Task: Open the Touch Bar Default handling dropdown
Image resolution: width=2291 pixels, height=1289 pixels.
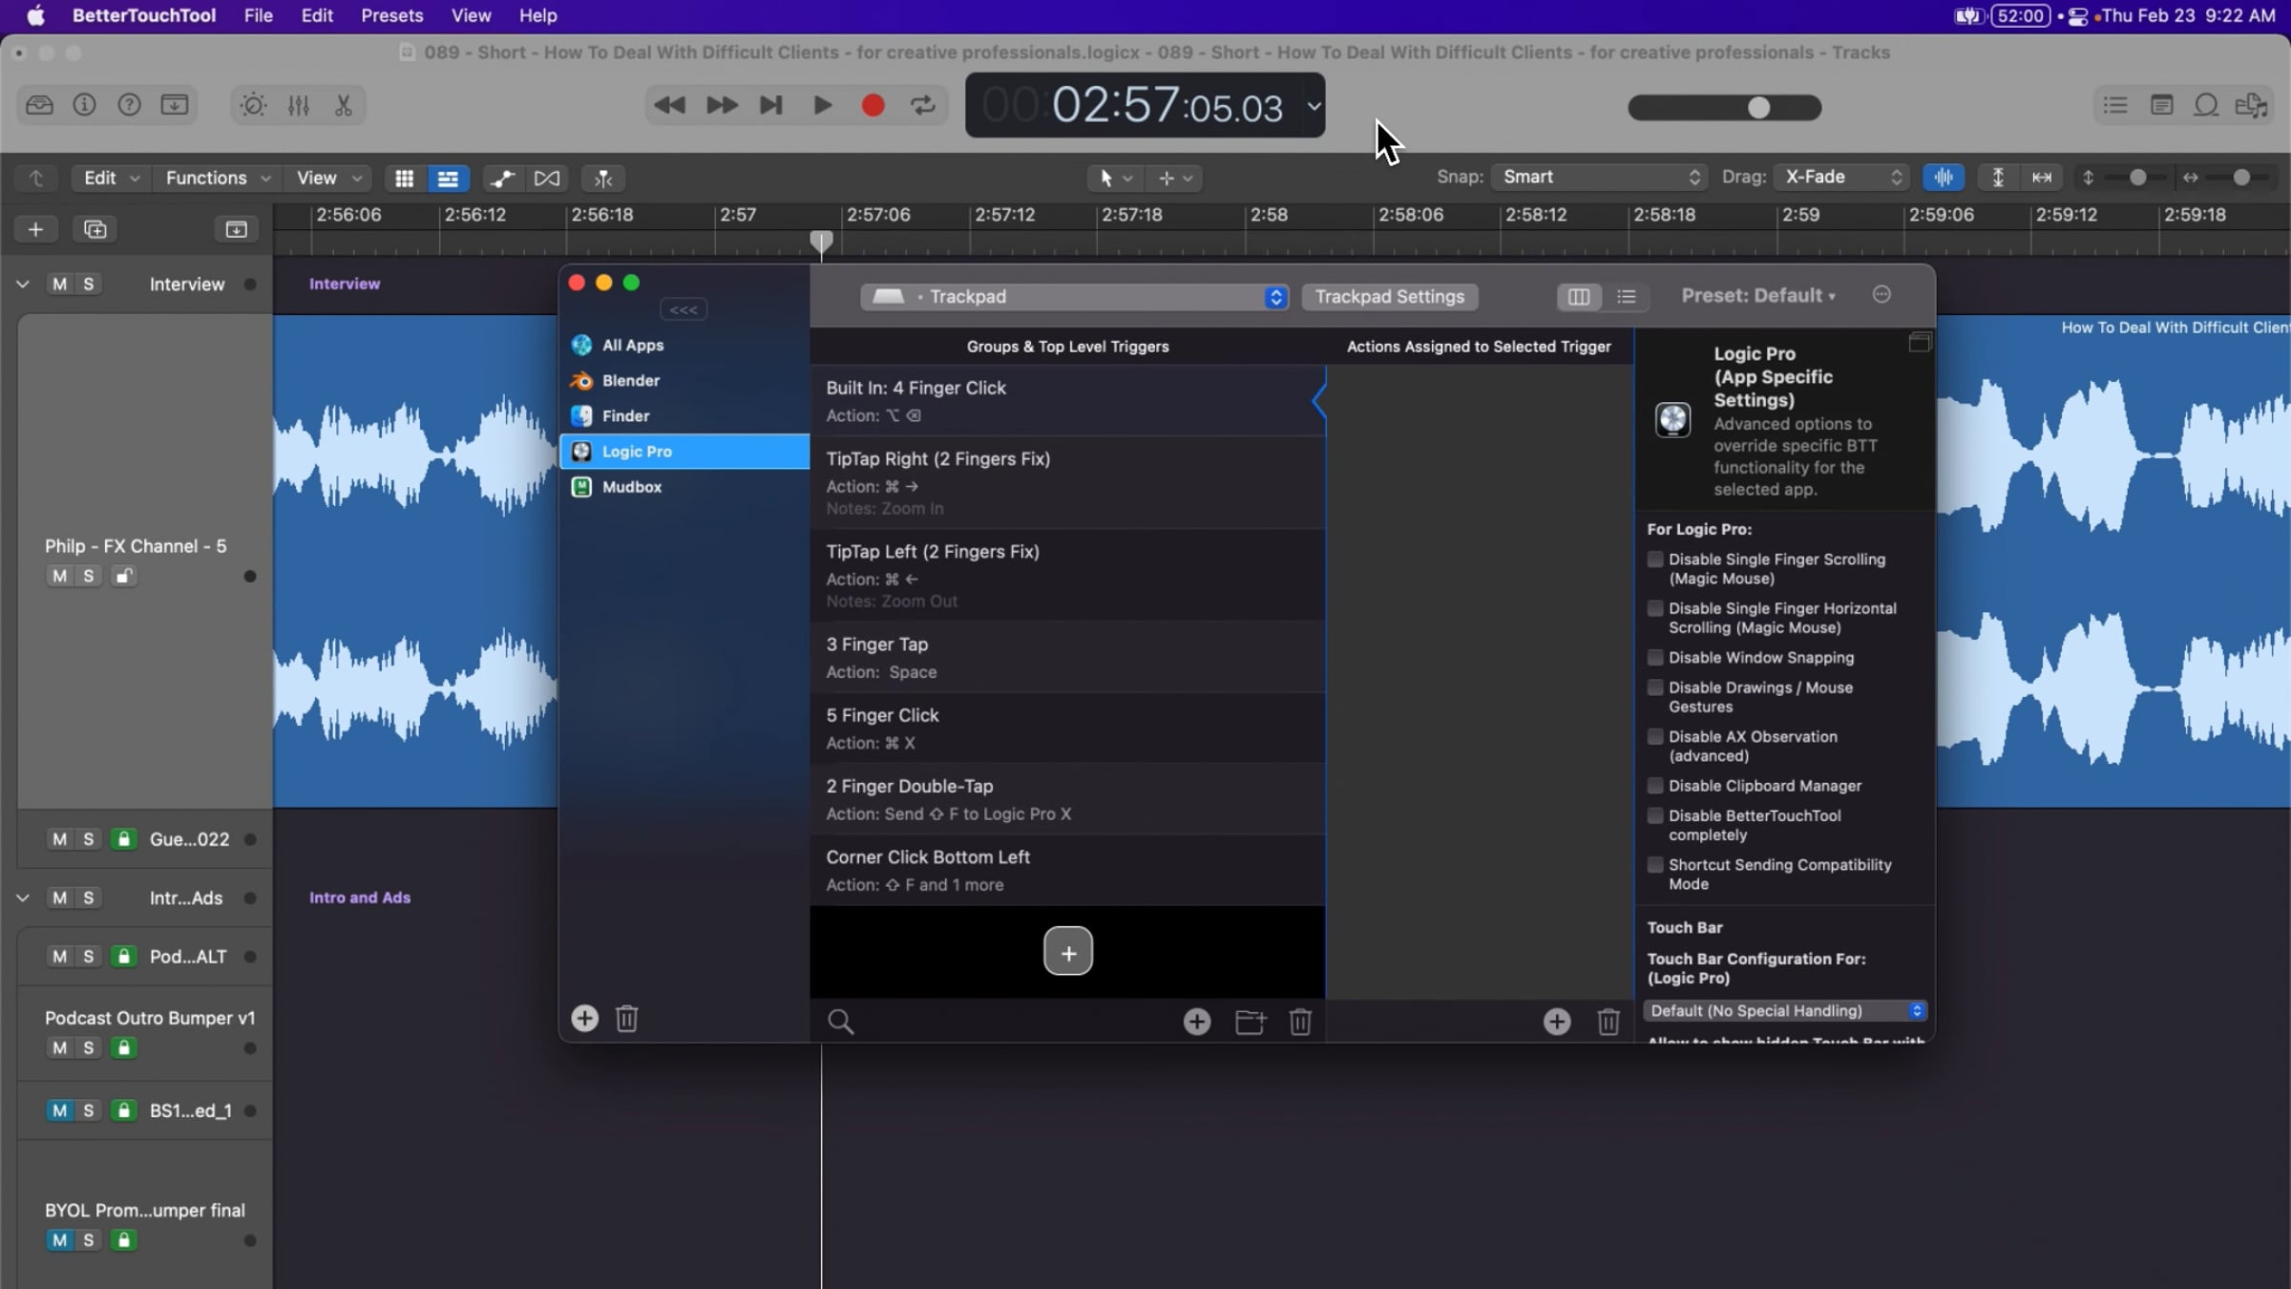Action: pos(1785,1011)
